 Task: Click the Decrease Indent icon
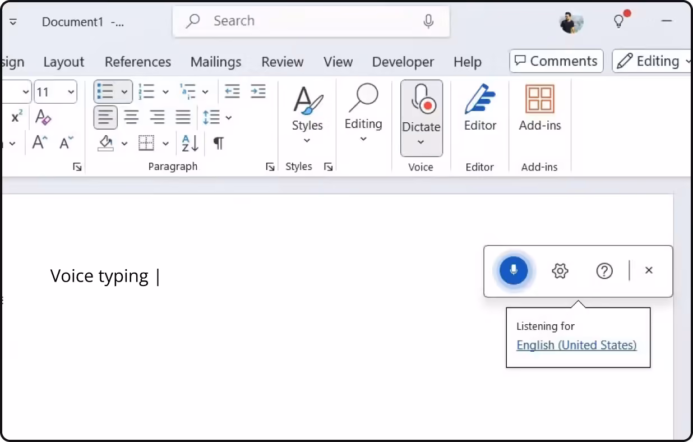(x=232, y=91)
